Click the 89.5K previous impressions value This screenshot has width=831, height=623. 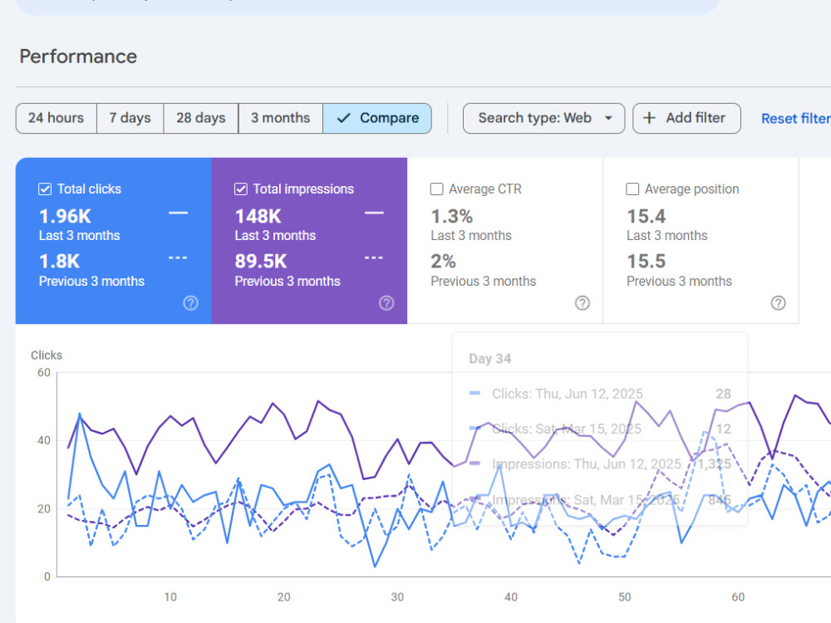point(261,261)
